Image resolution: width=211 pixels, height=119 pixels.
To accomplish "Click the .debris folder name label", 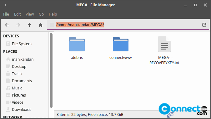I will pyautogui.click(x=77, y=57).
